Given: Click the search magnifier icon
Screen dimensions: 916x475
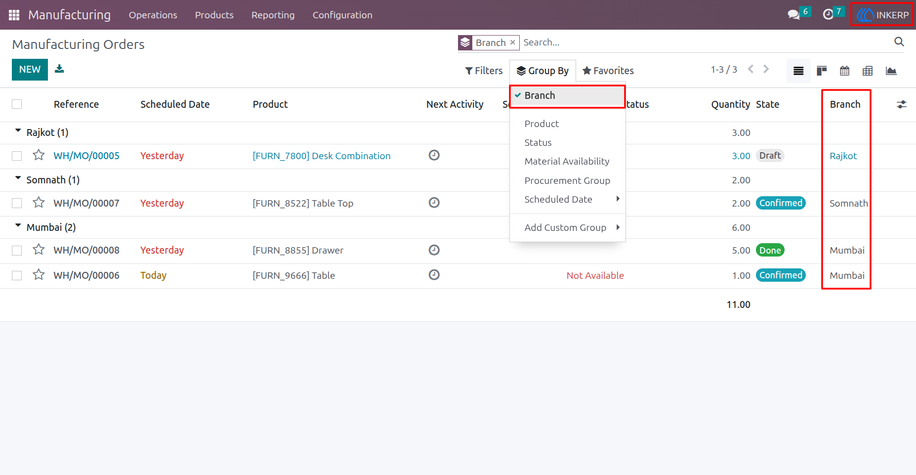Looking at the screenshot, I should (x=899, y=42).
